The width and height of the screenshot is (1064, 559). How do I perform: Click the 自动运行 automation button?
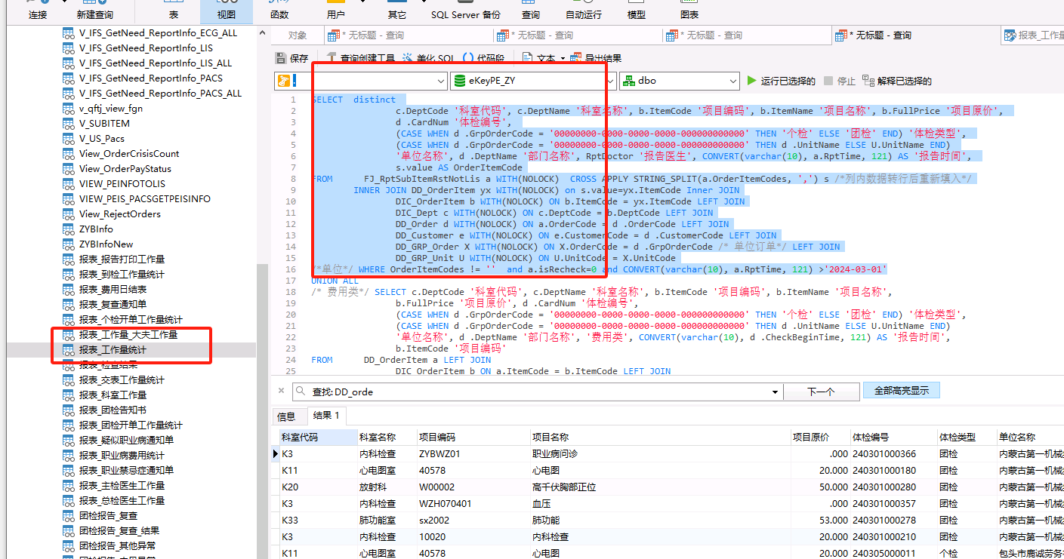[x=584, y=11]
